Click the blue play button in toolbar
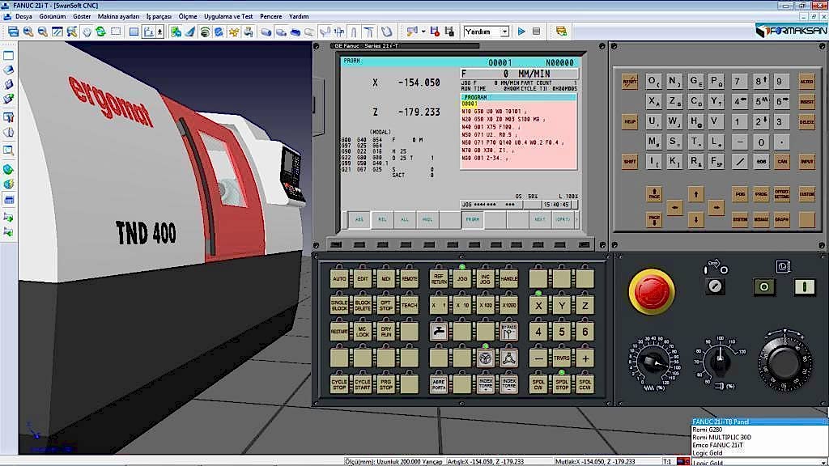This screenshot has height=466, width=829. tap(521, 32)
